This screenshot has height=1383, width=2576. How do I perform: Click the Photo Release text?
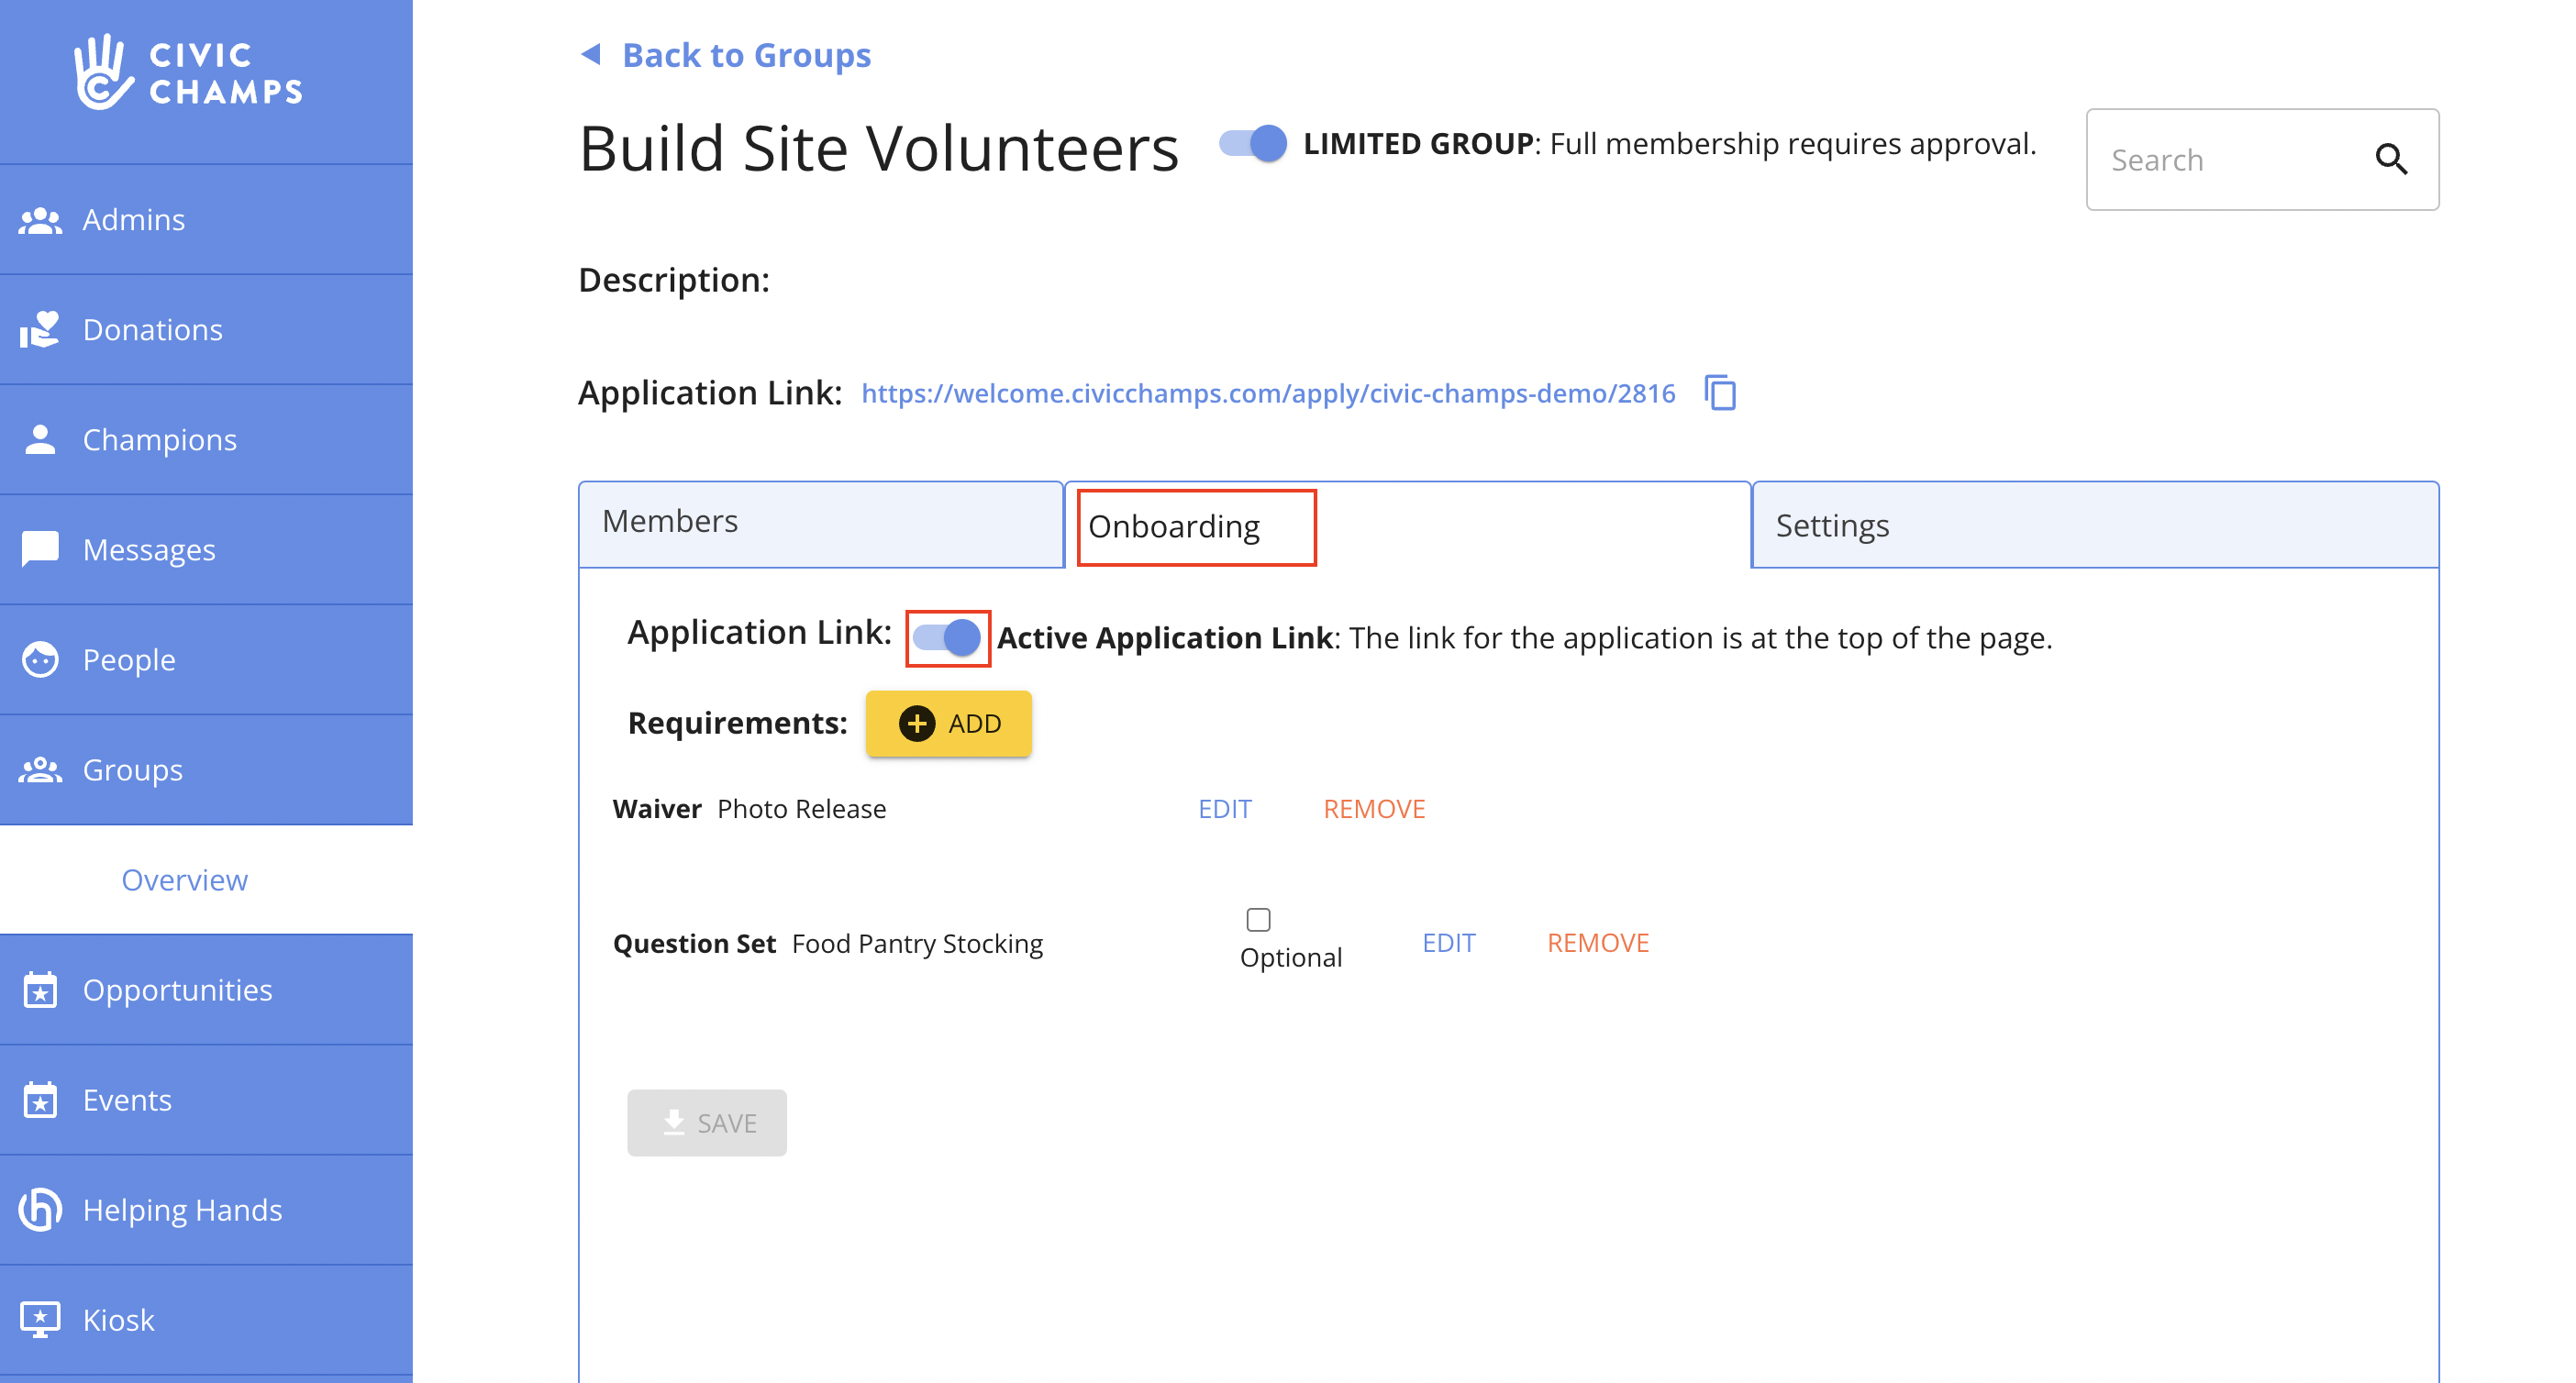[x=802, y=809]
